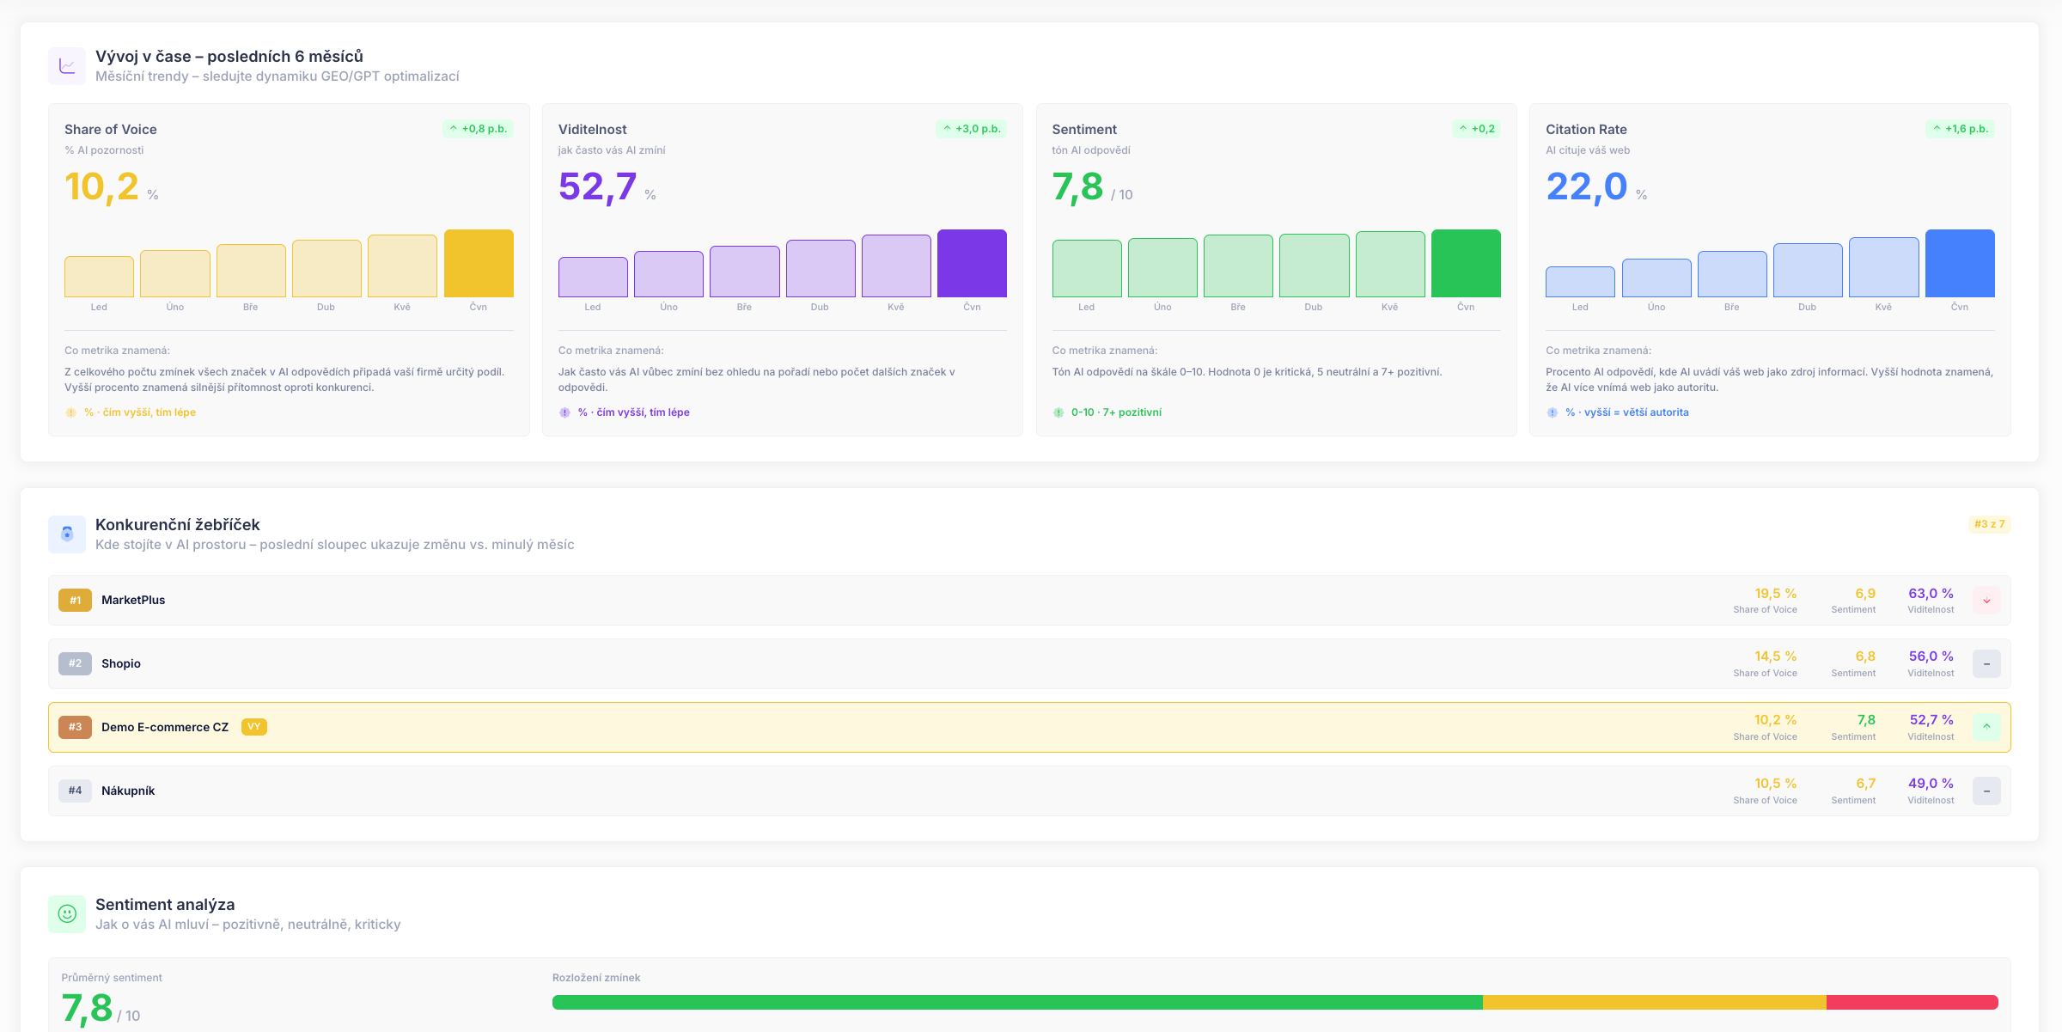
Task: Click the blue info icon under Citation Rate
Action: click(1553, 412)
